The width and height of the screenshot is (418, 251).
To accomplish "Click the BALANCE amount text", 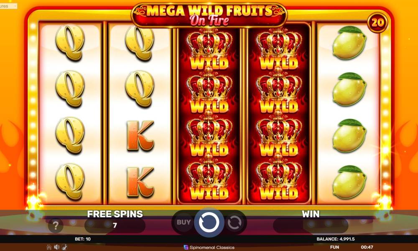I will tap(336, 239).
